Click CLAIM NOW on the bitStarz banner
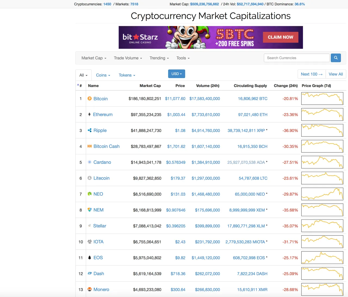348x297 pixels. 281,37
